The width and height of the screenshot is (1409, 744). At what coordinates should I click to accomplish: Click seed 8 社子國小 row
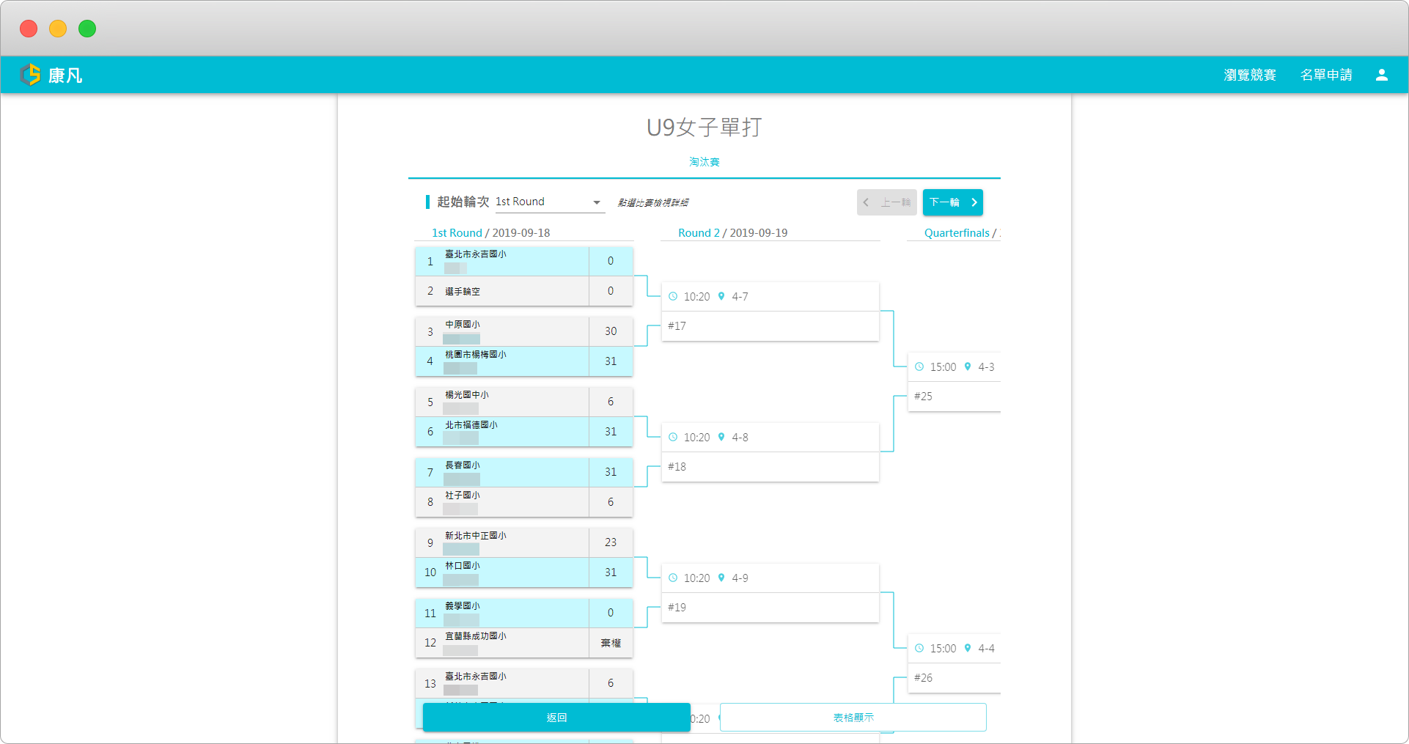pos(524,502)
